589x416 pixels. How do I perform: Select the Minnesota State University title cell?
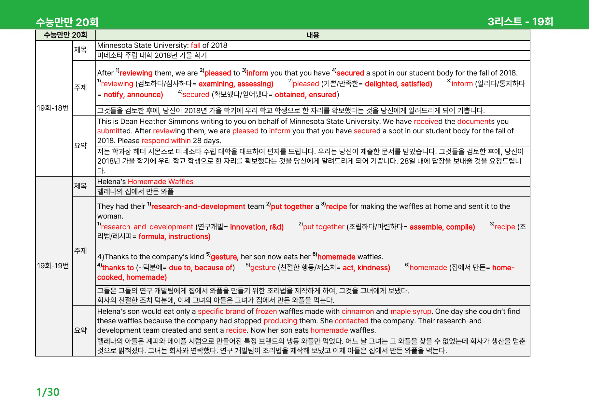(313, 45)
